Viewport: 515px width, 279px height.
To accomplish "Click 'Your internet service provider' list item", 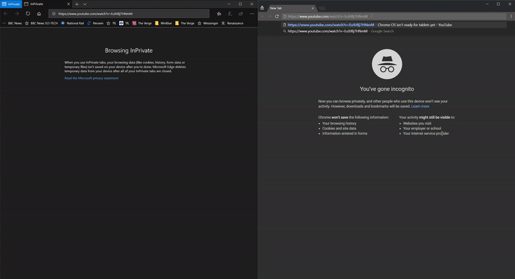I will 426,134.
